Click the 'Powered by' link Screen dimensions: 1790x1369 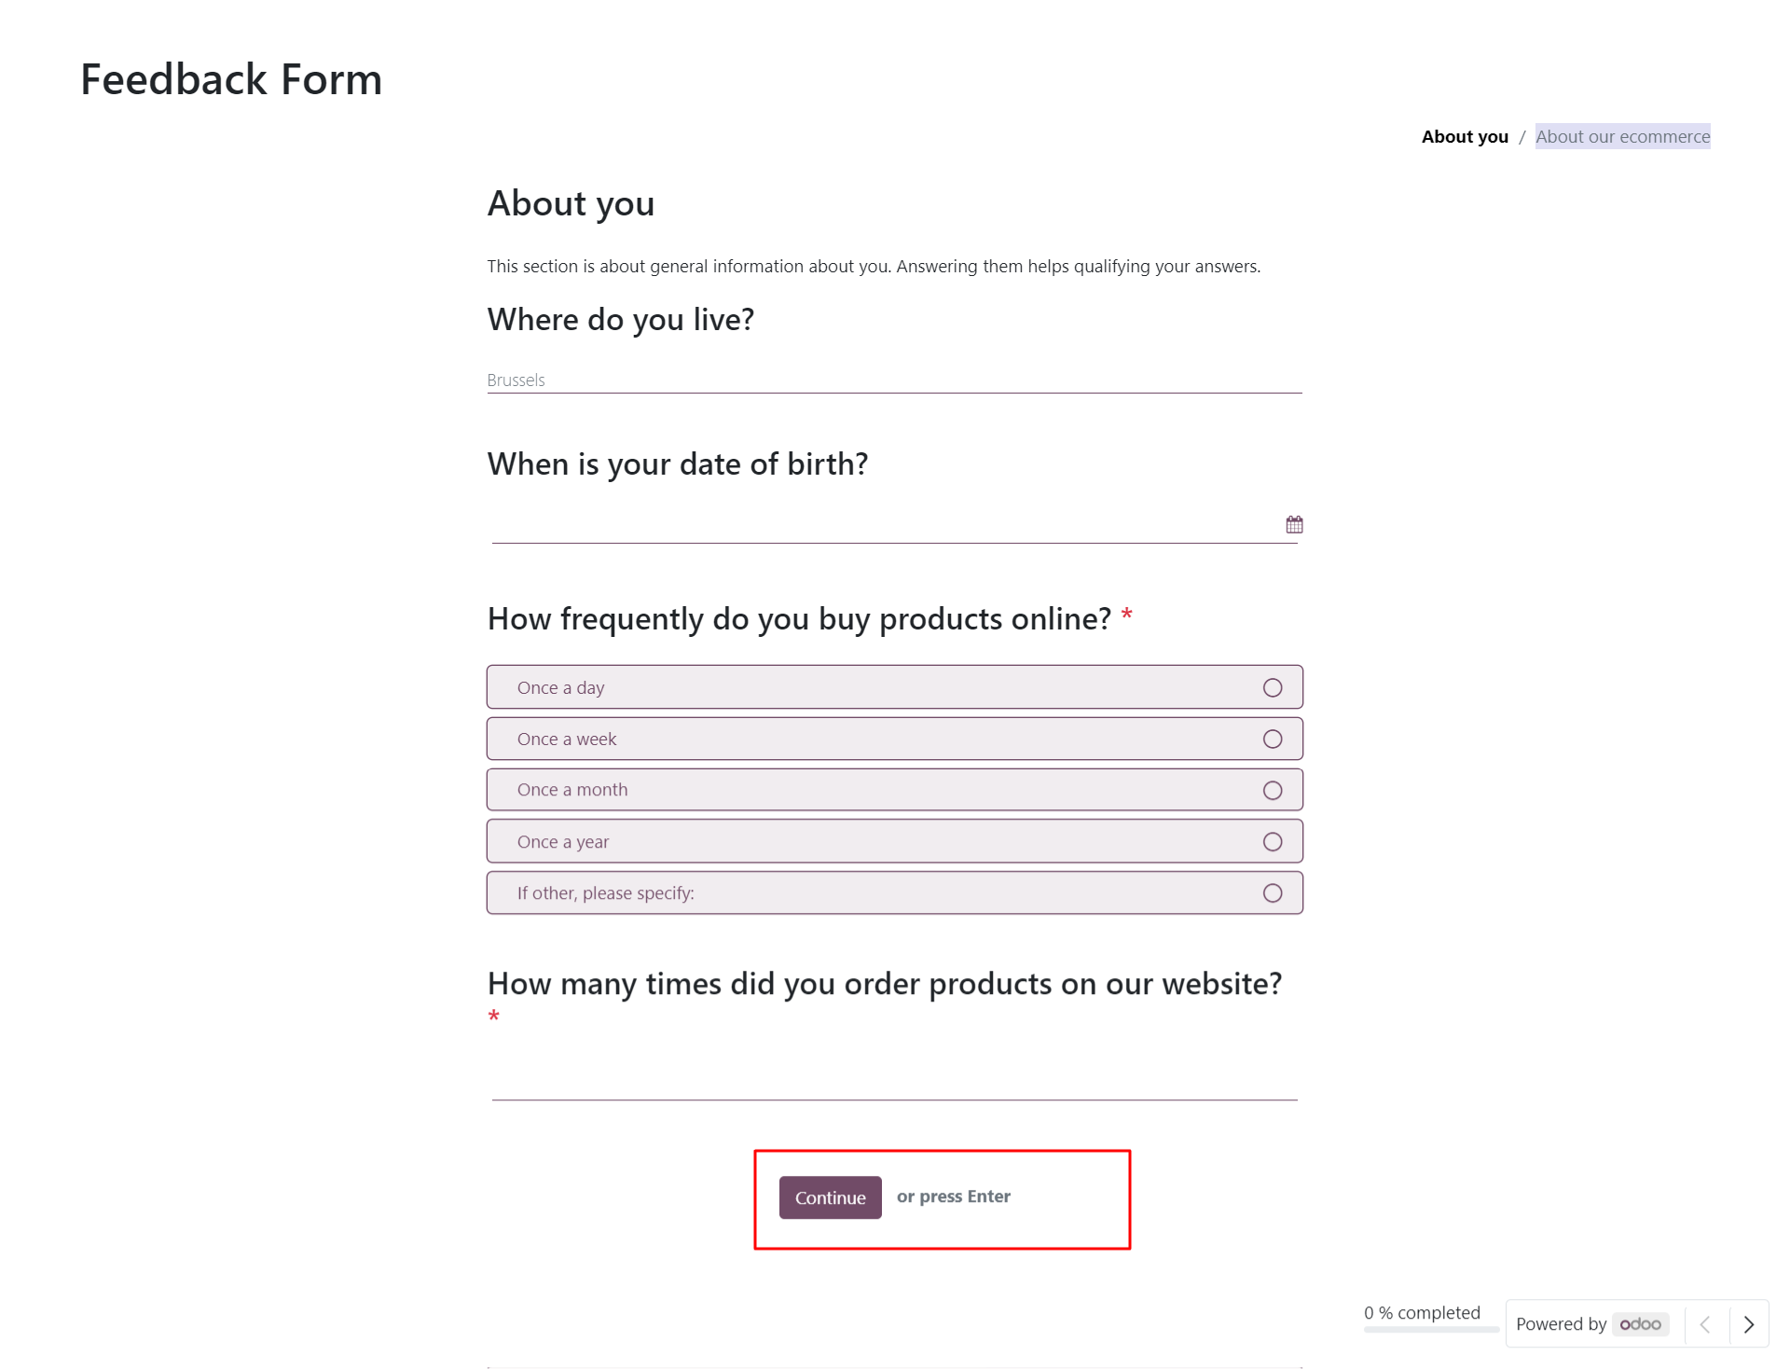tap(1561, 1324)
